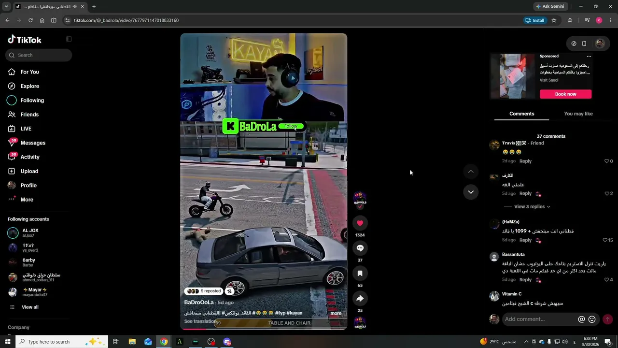Insert a mention with @ icon

pyautogui.click(x=581, y=319)
